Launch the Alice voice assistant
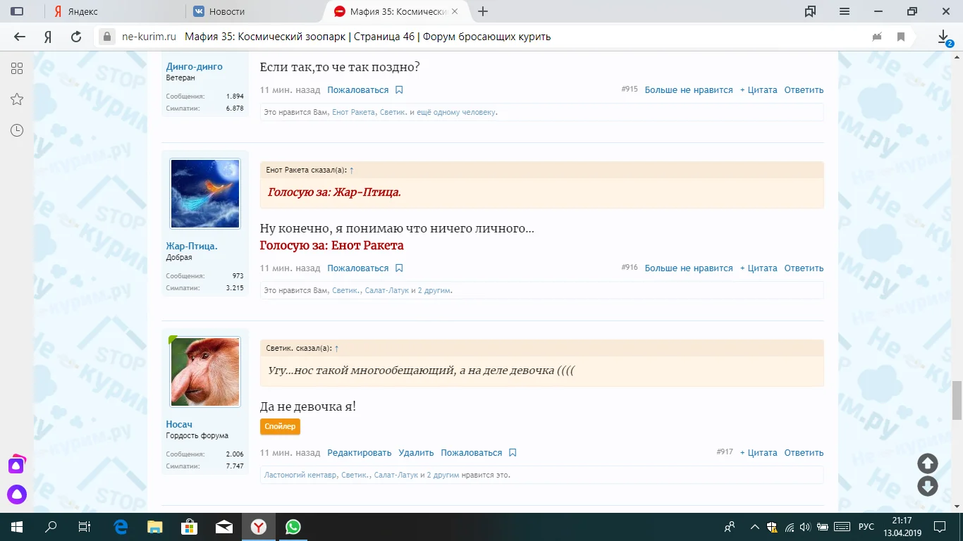This screenshot has height=541, width=963. pyautogui.click(x=17, y=495)
